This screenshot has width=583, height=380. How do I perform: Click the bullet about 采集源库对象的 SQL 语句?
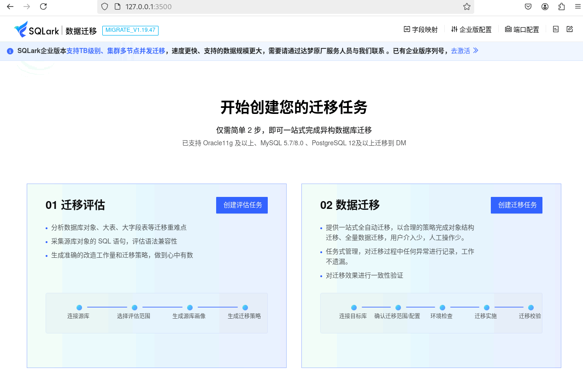(x=114, y=241)
